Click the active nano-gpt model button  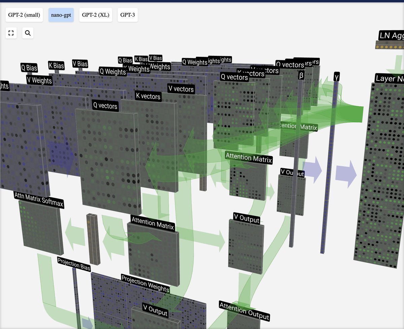61,15
